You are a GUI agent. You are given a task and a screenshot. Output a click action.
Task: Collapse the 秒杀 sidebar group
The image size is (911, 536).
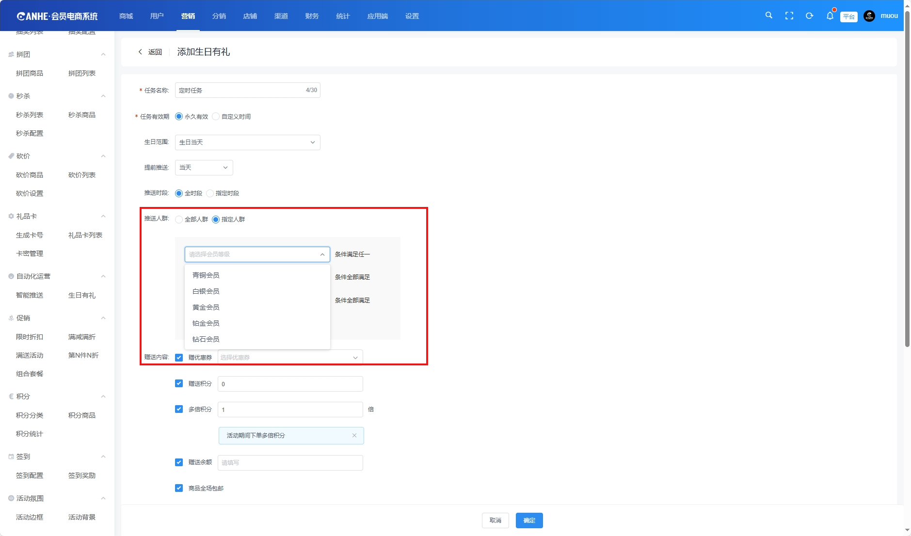103,96
